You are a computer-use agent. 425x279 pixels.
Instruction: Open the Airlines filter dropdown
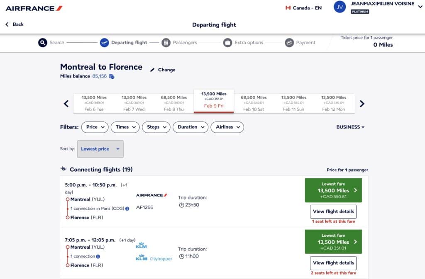point(227,127)
